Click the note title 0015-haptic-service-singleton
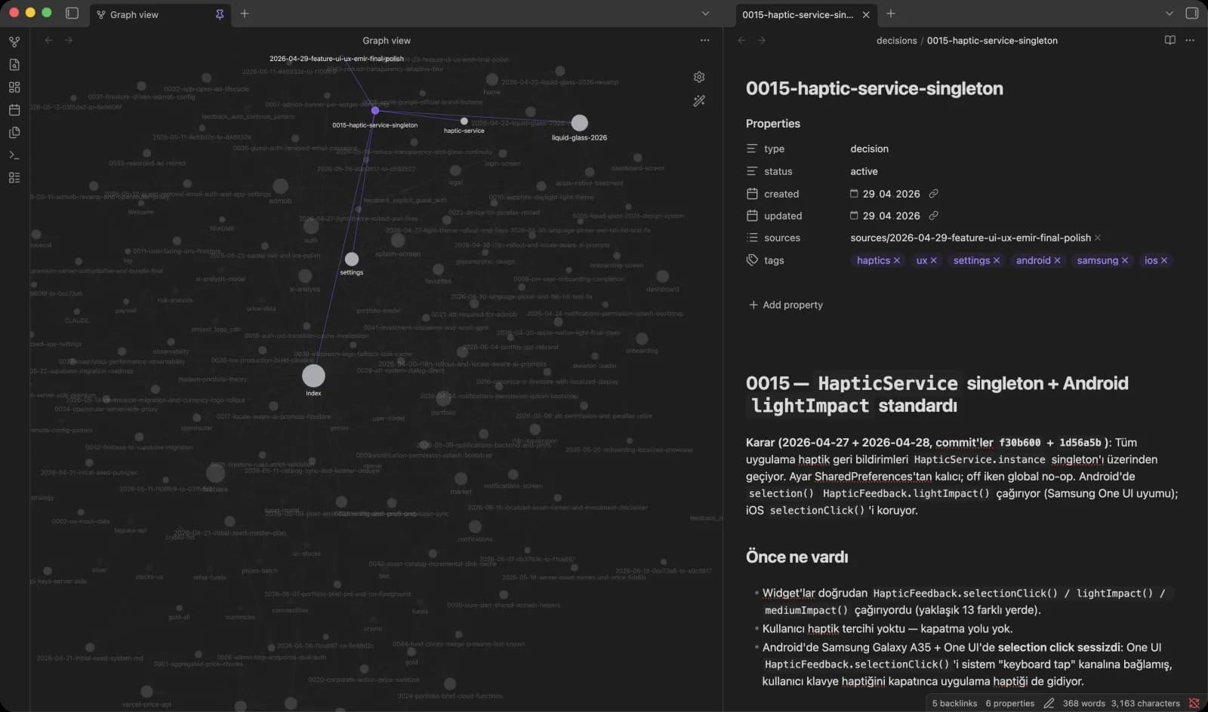 [x=874, y=88]
